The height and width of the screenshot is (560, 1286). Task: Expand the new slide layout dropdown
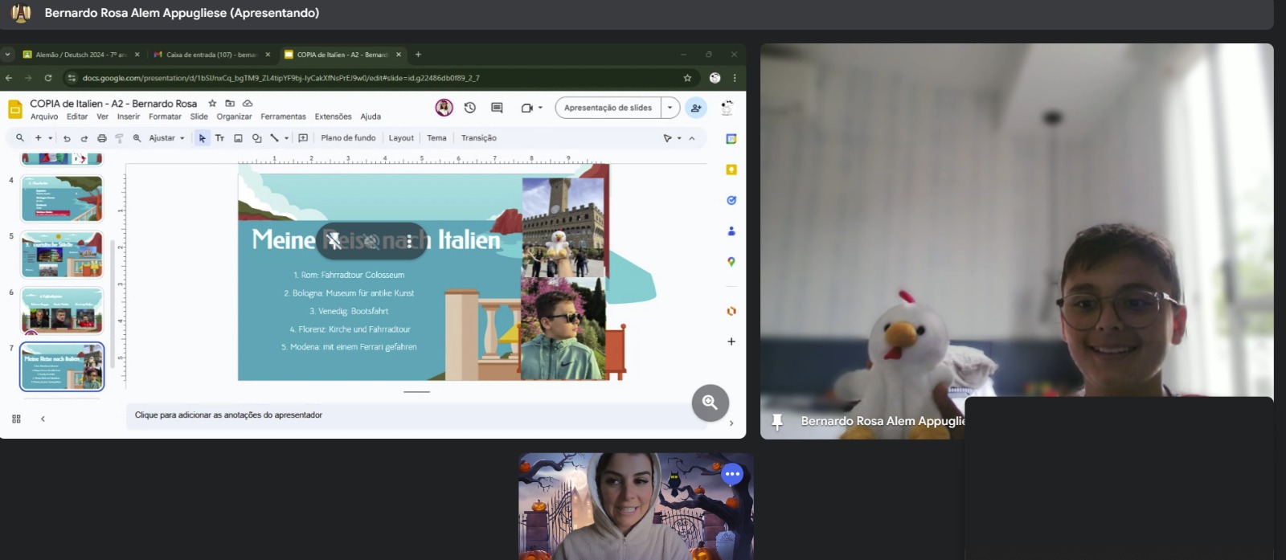pos(50,138)
